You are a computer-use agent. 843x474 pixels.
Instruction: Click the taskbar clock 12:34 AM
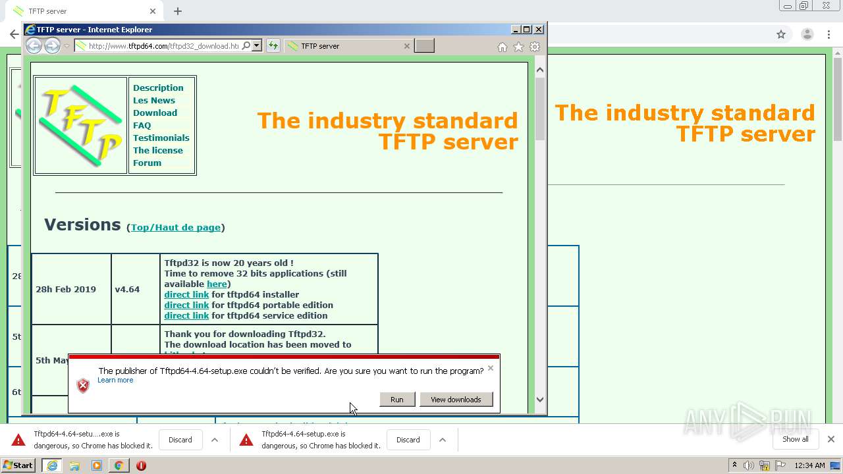810,465
